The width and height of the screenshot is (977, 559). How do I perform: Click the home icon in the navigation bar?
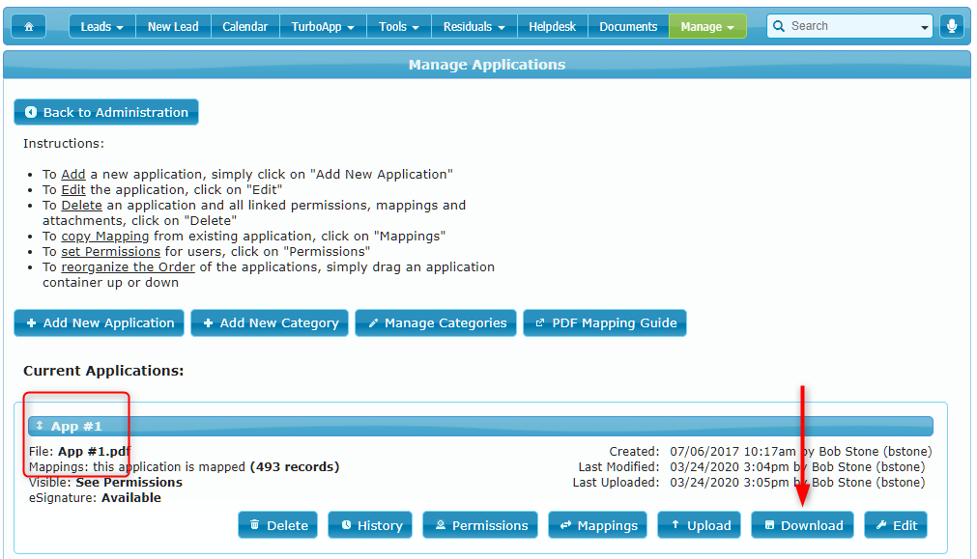(28, 26)
